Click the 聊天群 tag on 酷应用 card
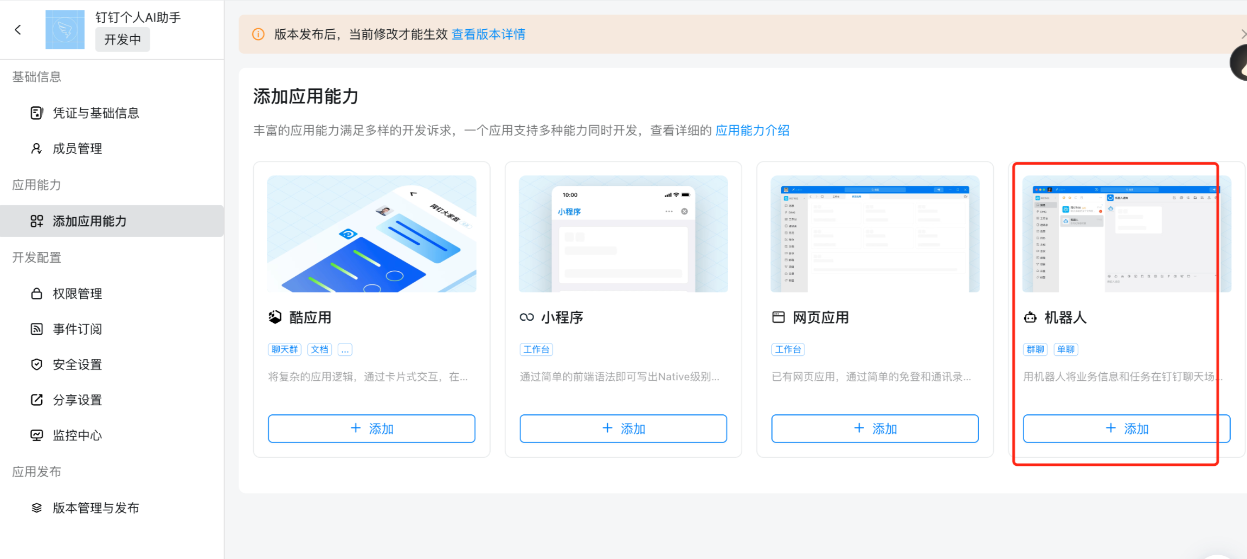The height and width of the screenshot is (559, 1247). (285, 349)
